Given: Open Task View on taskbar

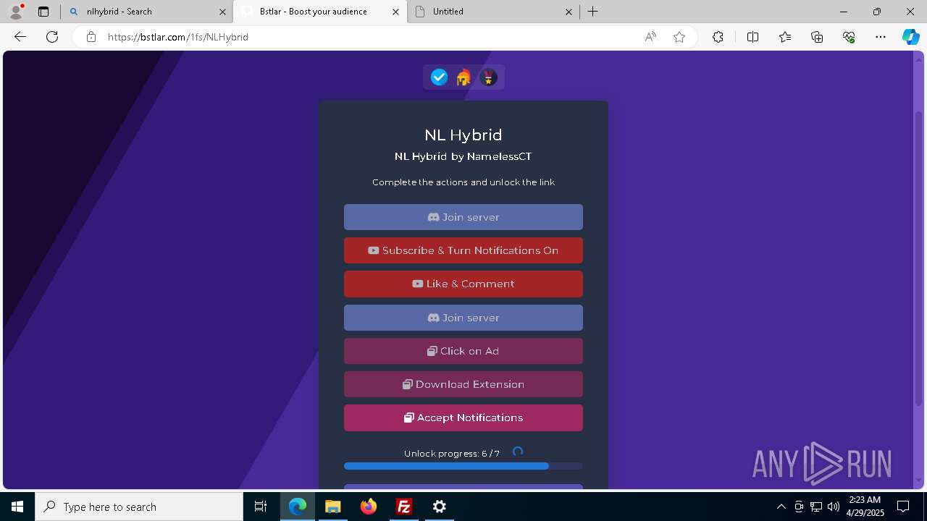Looking at the screenshot, I should [261, 507].
